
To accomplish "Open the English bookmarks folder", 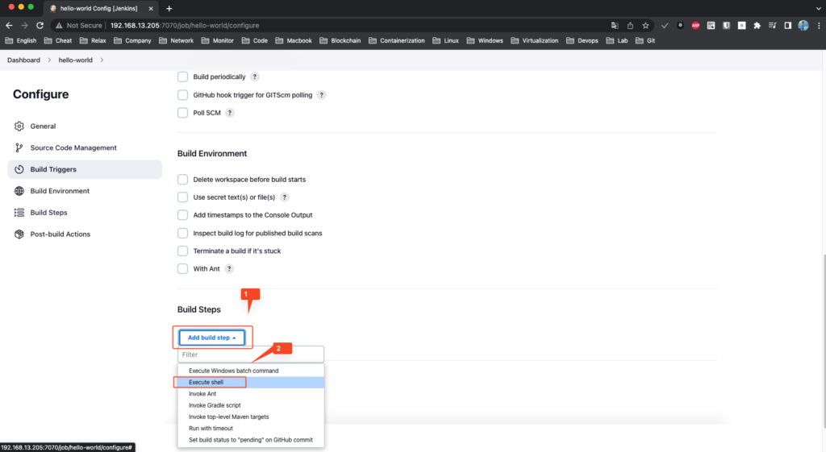I will (x=21, y=40).
